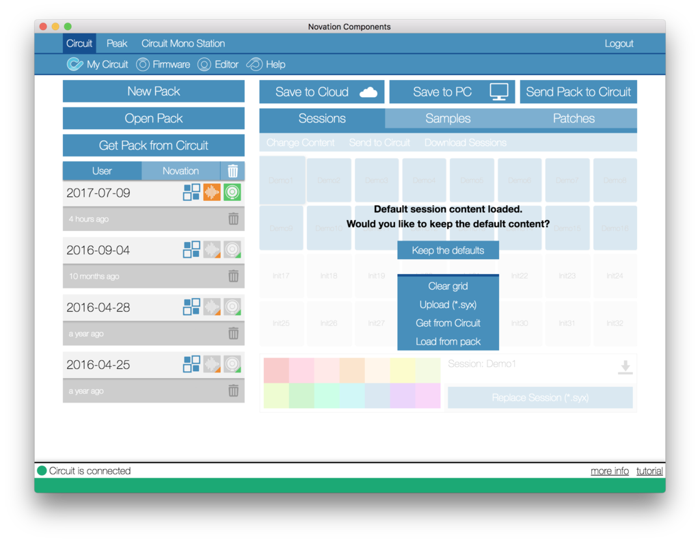
Task: Open the Editor section
Action: coord(218,64)
